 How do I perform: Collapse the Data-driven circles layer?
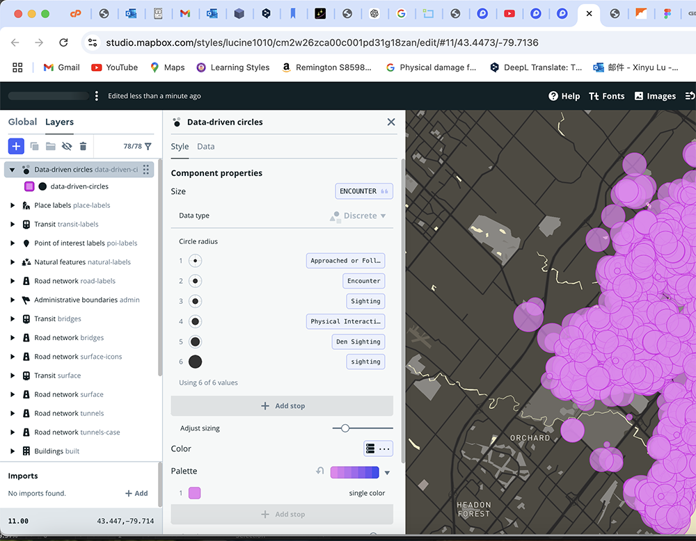coord(11,169)
